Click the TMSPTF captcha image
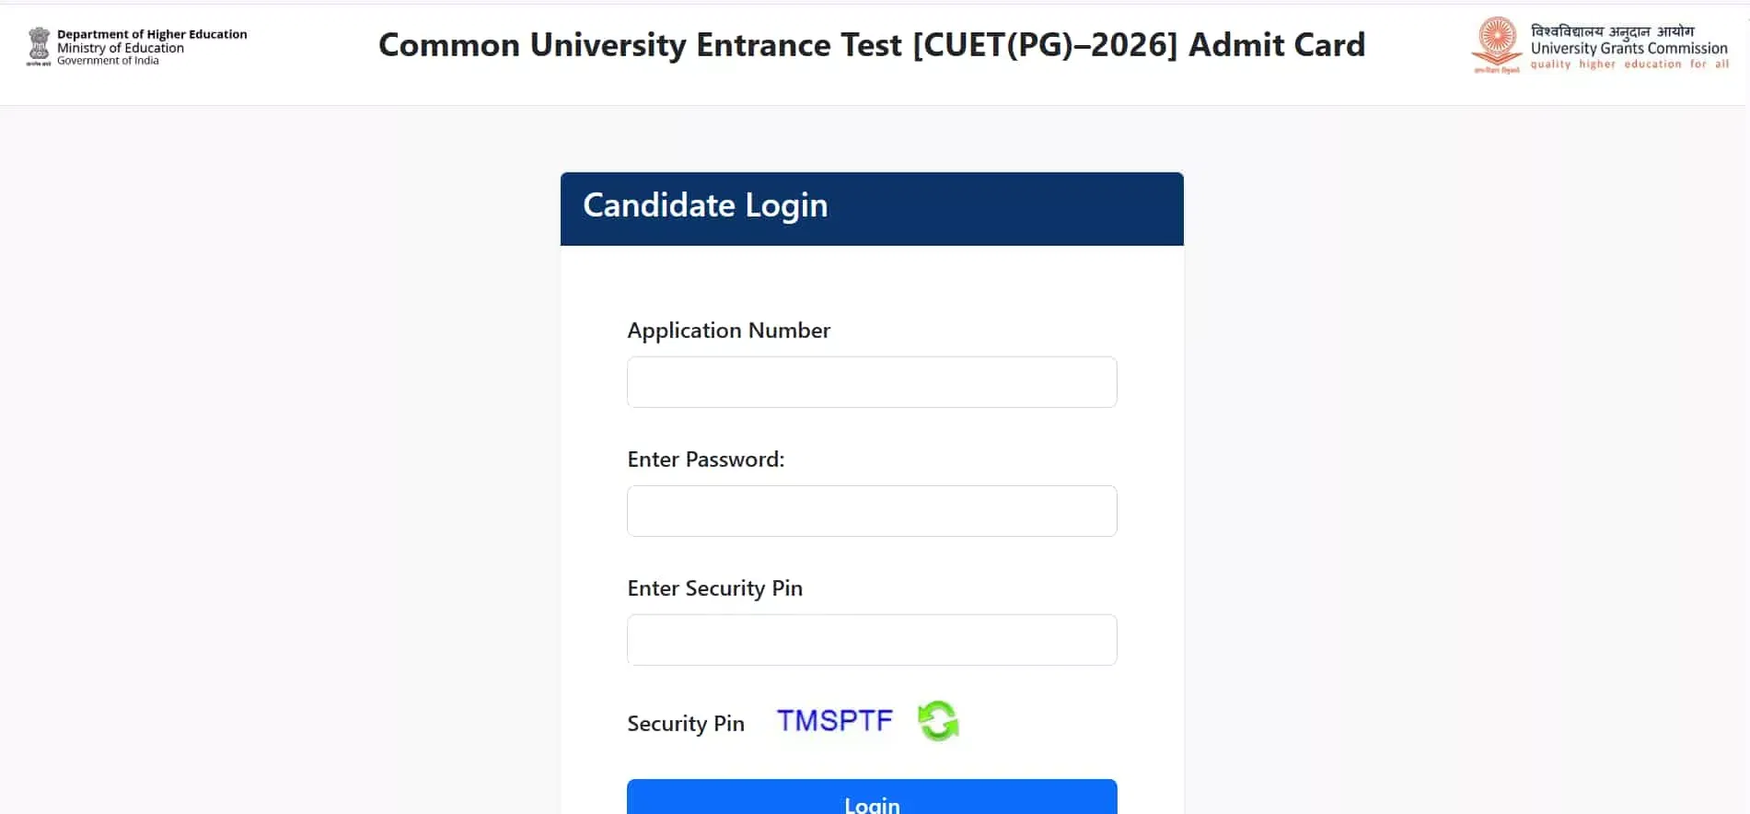Image resolution: width=1750 pixels, height=814 pixels. (x=835, y=721)
